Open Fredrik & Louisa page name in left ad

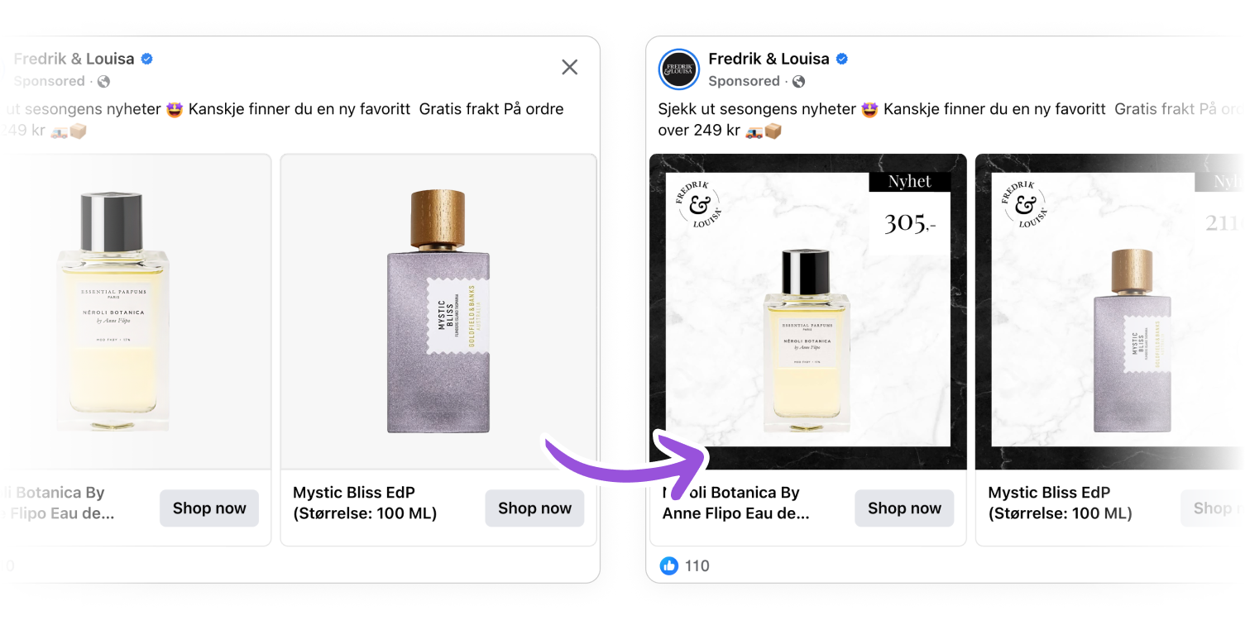[x=74, y=59]
